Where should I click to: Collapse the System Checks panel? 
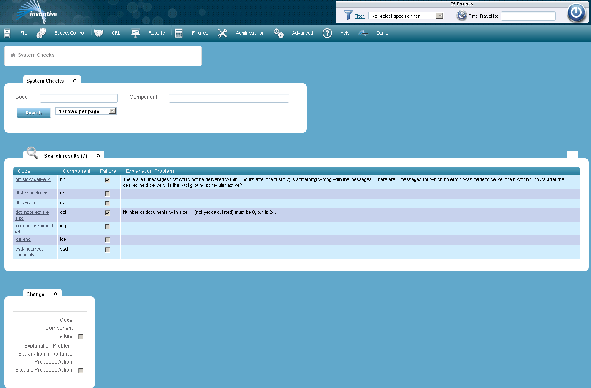pos(75,80)
